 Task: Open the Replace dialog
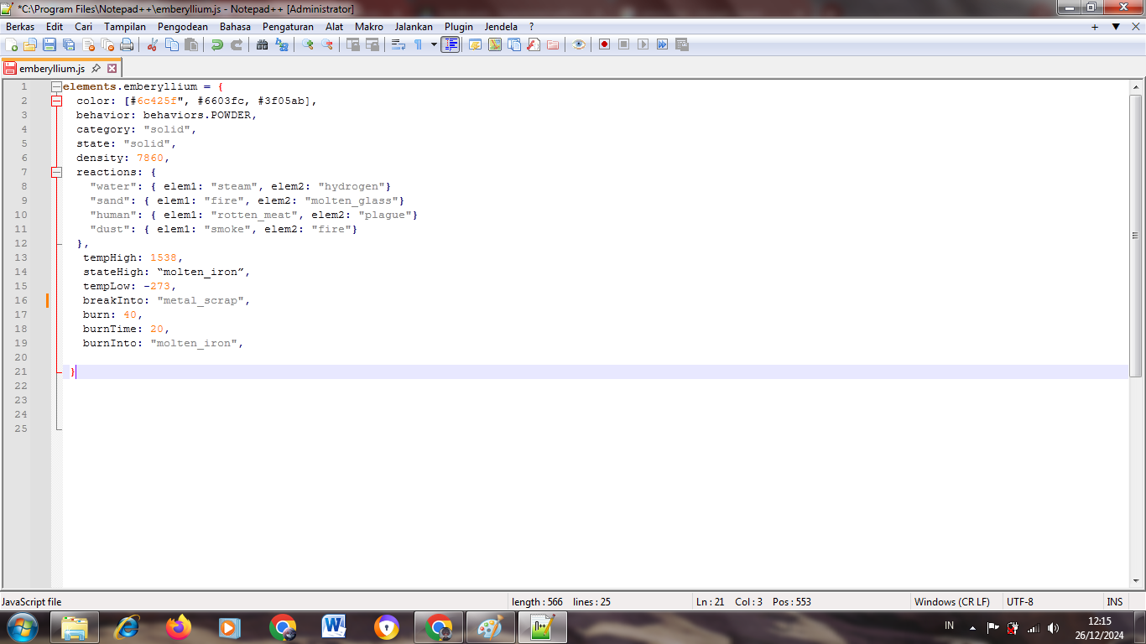click(x=282, y=44)
